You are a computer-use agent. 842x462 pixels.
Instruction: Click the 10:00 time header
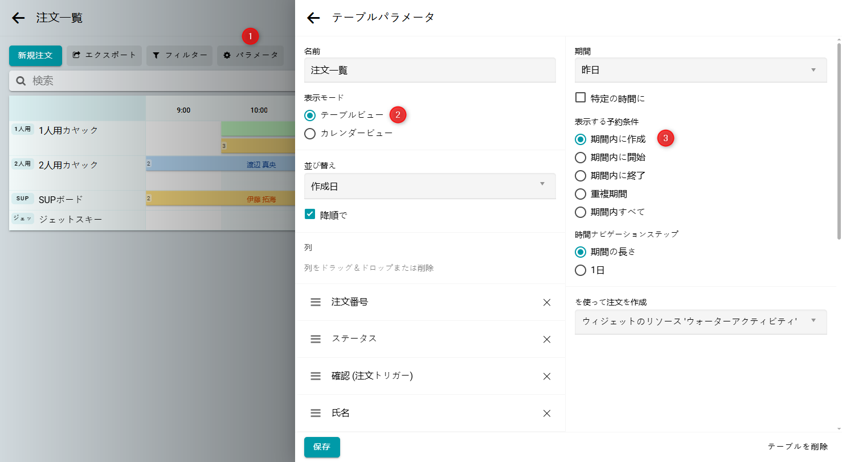[259, 110]
